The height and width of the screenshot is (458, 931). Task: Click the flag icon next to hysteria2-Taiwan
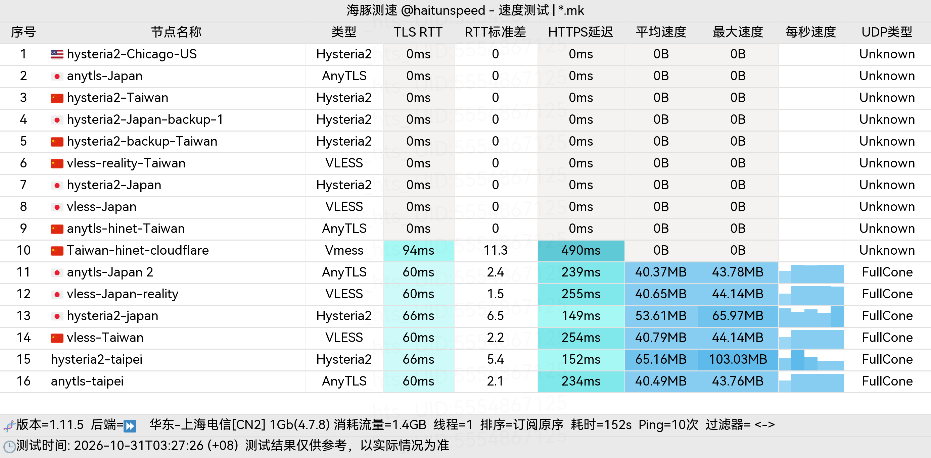pyautogui.click(x=57, y=98)
